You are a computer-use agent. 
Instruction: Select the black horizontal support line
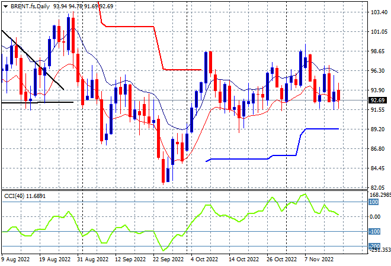click(37, 102)
